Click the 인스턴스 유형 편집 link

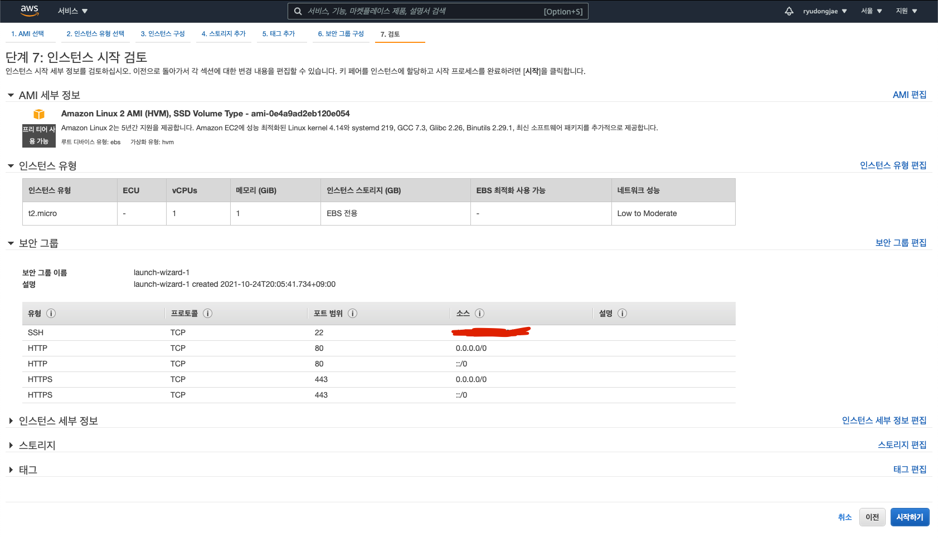coord(893,165)
